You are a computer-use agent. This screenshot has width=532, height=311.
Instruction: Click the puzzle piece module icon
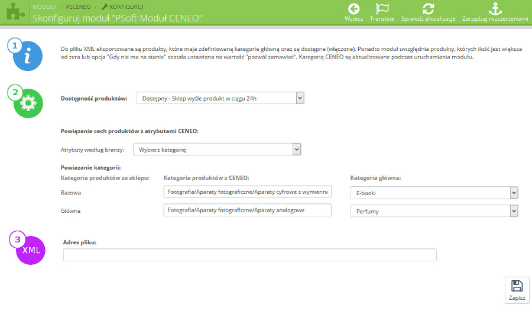click(15, 12)
